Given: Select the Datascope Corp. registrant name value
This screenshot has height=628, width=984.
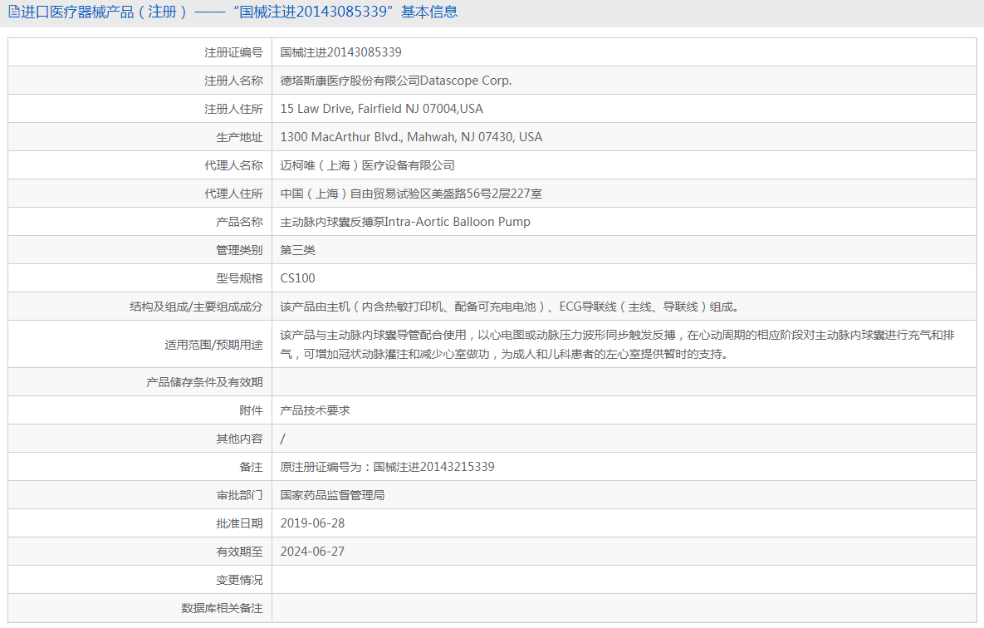Looking at the screenshot, I should (396, 81).
